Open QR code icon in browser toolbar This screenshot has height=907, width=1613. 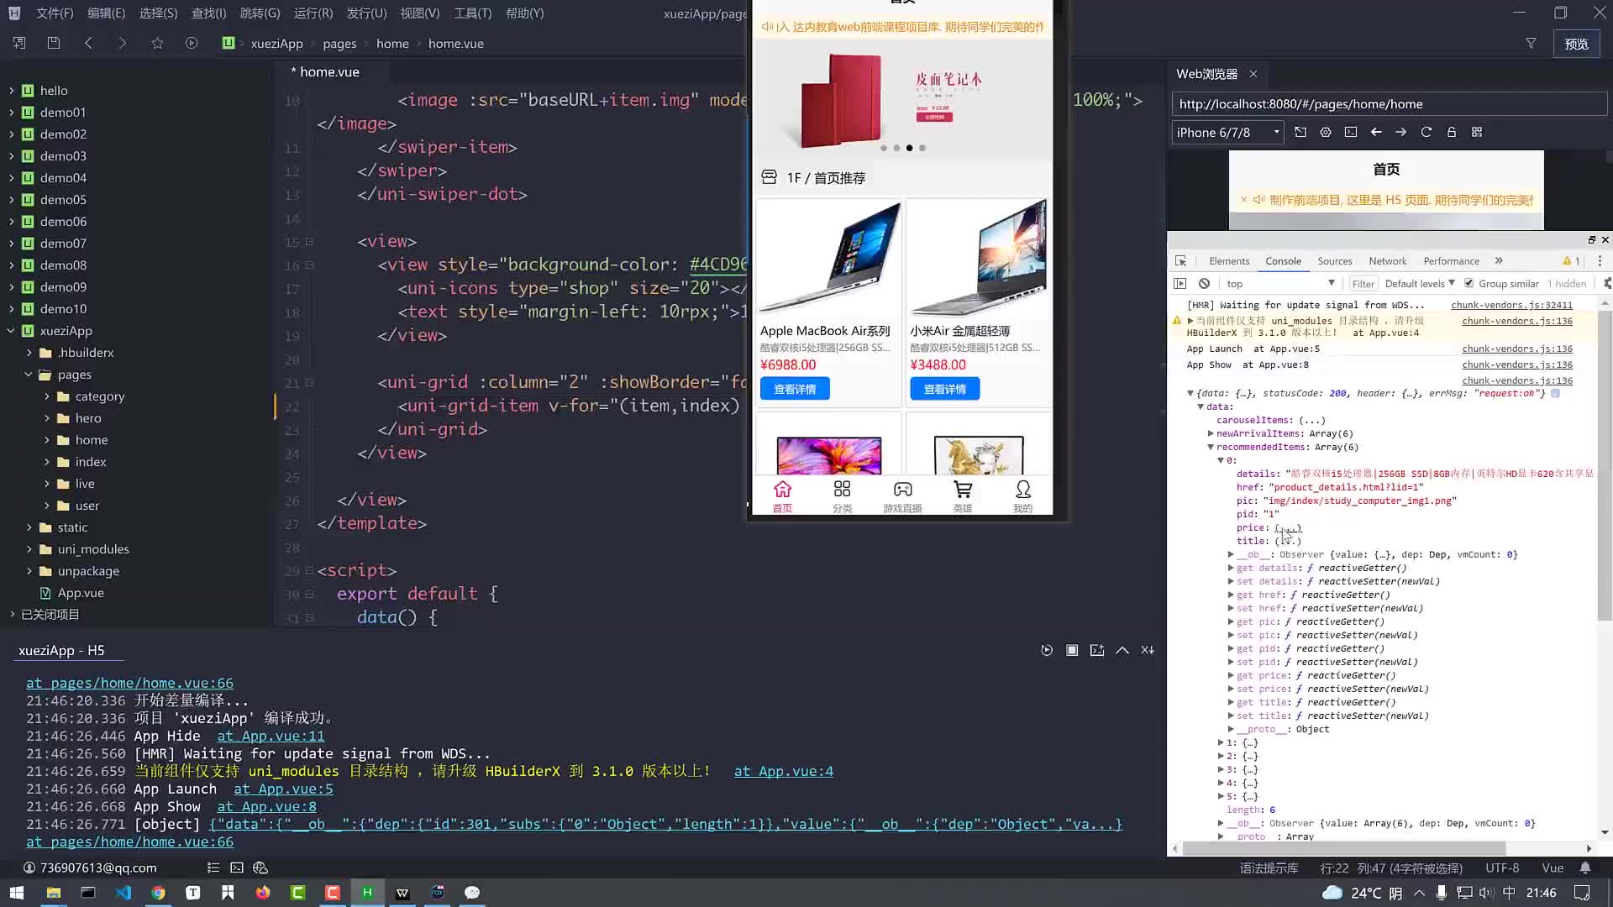pyautogui.click(x=1477, y=132)
